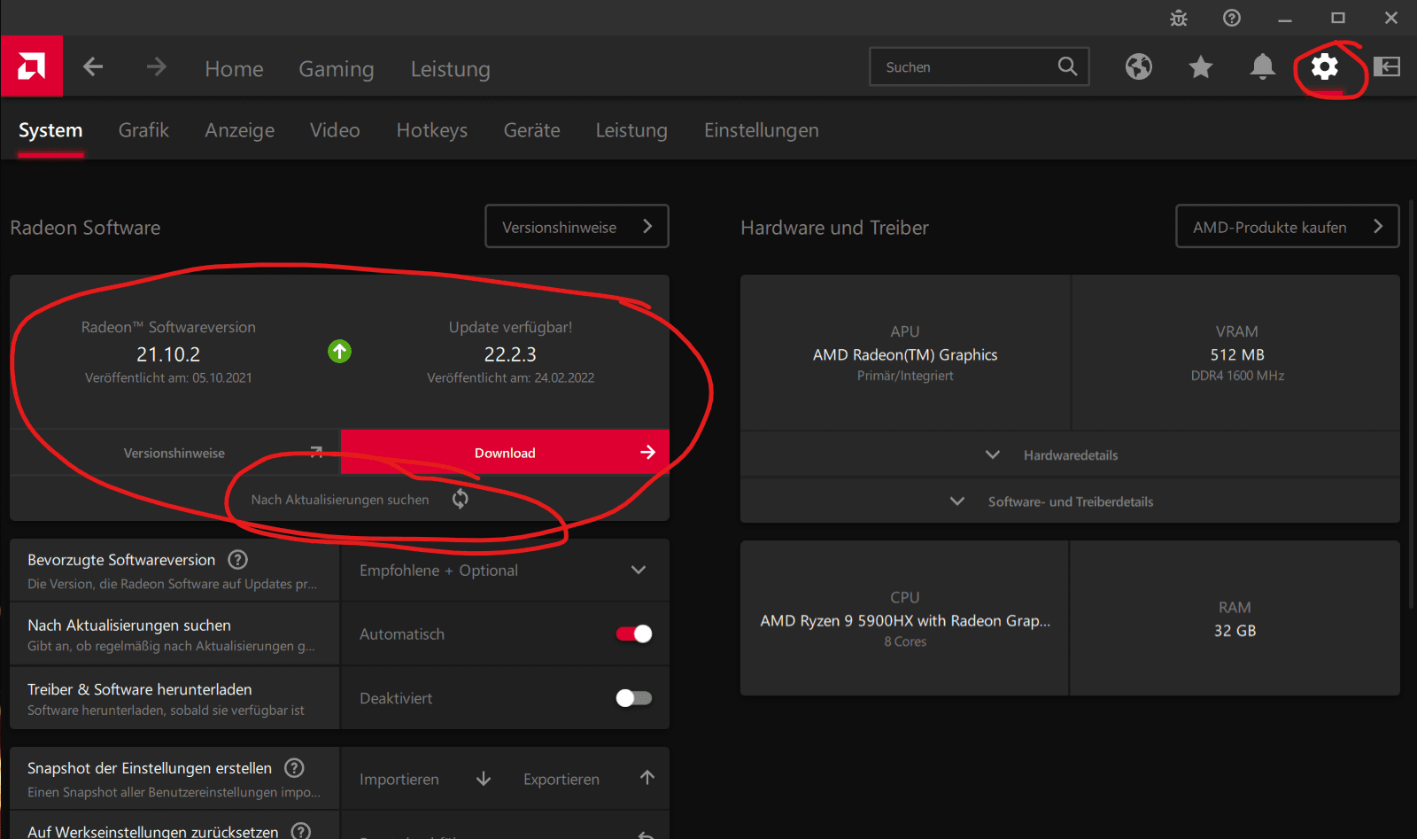Go forward with the right arrow
1417x839 pixels.
(157, 67)
